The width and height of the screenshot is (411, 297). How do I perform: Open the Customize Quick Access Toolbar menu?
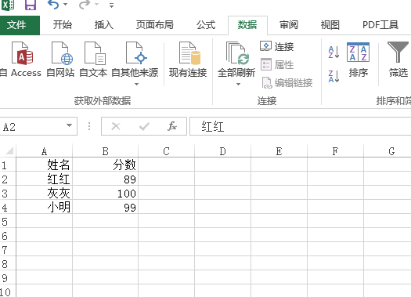(x=112, y=5)
